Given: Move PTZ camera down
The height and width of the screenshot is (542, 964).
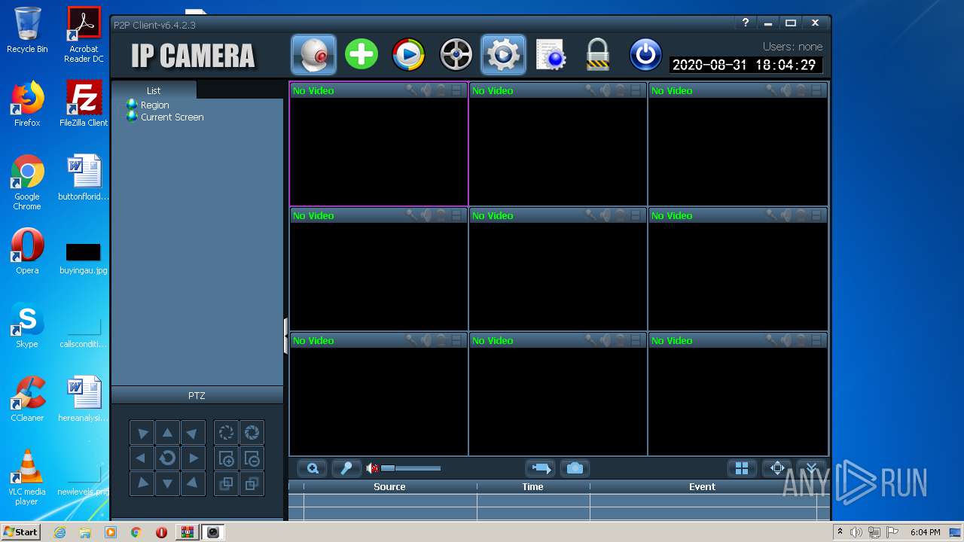Looking at the screenshot, I should [167, 483].
